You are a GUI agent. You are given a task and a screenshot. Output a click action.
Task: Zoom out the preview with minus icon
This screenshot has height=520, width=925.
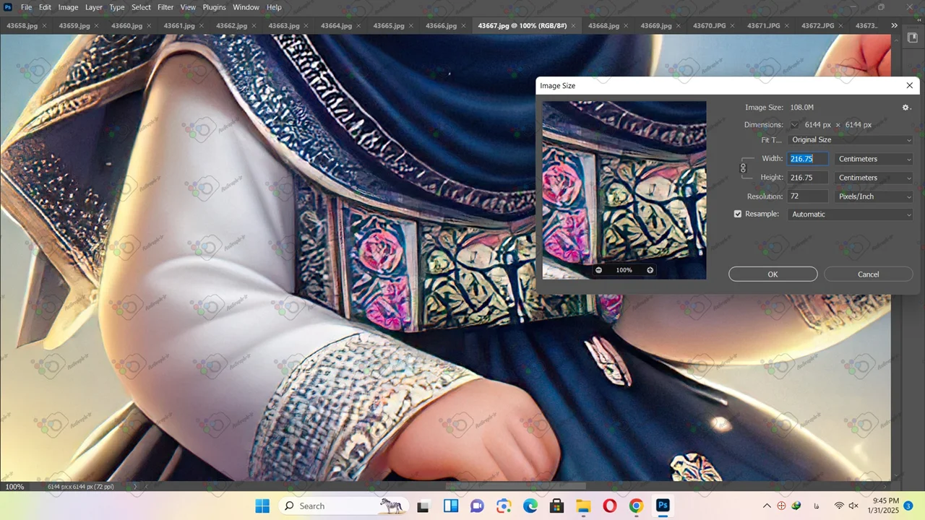point(598,270)
